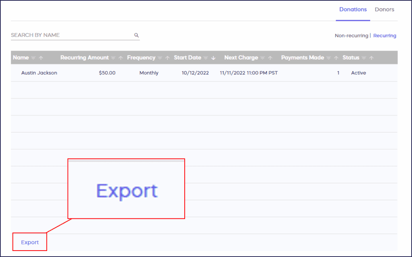The image size is (412, 257).
Task: Open the Recurring Amount filter menu
Action: point(113,58)
